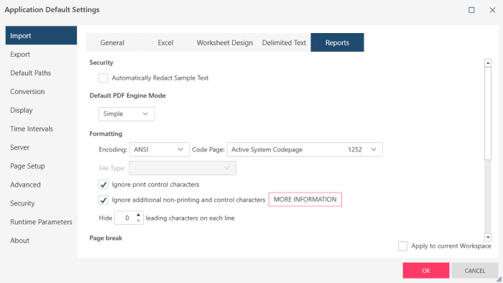Open the Worksheet Design tab

(x=224, y=42)
